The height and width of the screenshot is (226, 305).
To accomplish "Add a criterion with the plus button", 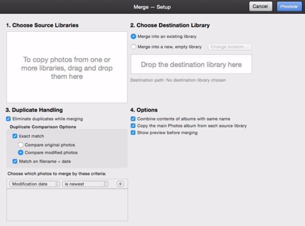I will click(120, 184).
